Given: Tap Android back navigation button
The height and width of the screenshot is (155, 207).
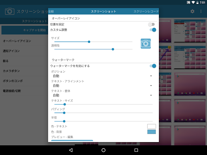Looking at the screenshot, I should click(x=71, y=150).
